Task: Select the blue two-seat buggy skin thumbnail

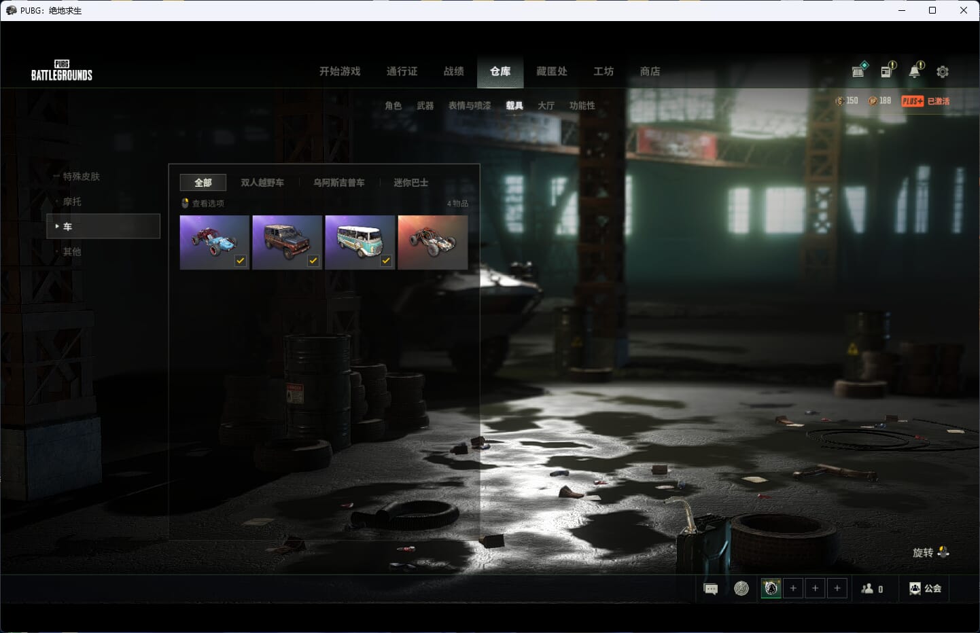Action: (215, 242)
